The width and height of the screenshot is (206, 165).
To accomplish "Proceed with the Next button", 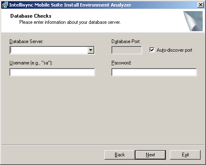I will [150, 155].
